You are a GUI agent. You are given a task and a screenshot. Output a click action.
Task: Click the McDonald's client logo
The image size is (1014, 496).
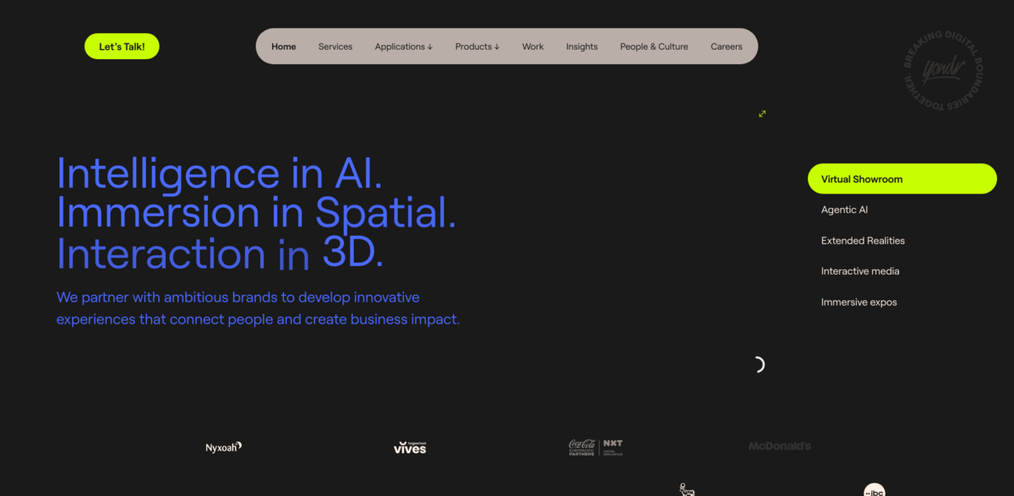tap(779, 446)
